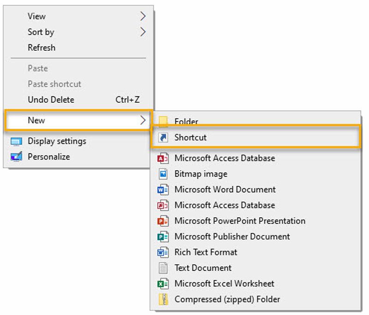Select Undo Delete in the context menu

pos(51,100)
